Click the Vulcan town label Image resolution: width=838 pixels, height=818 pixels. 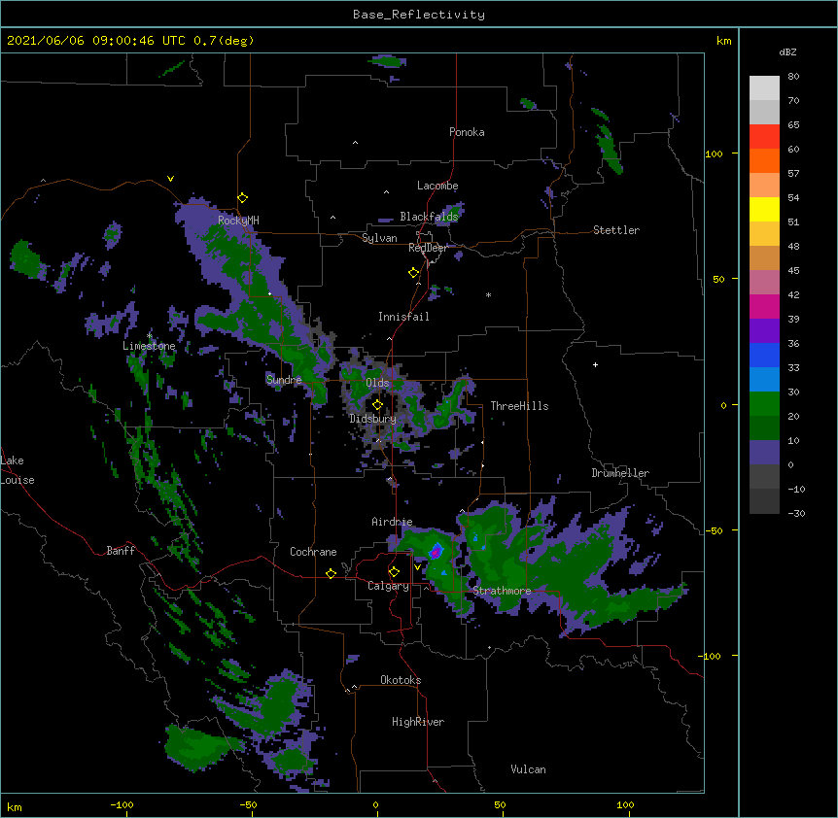tap(528, 769)
